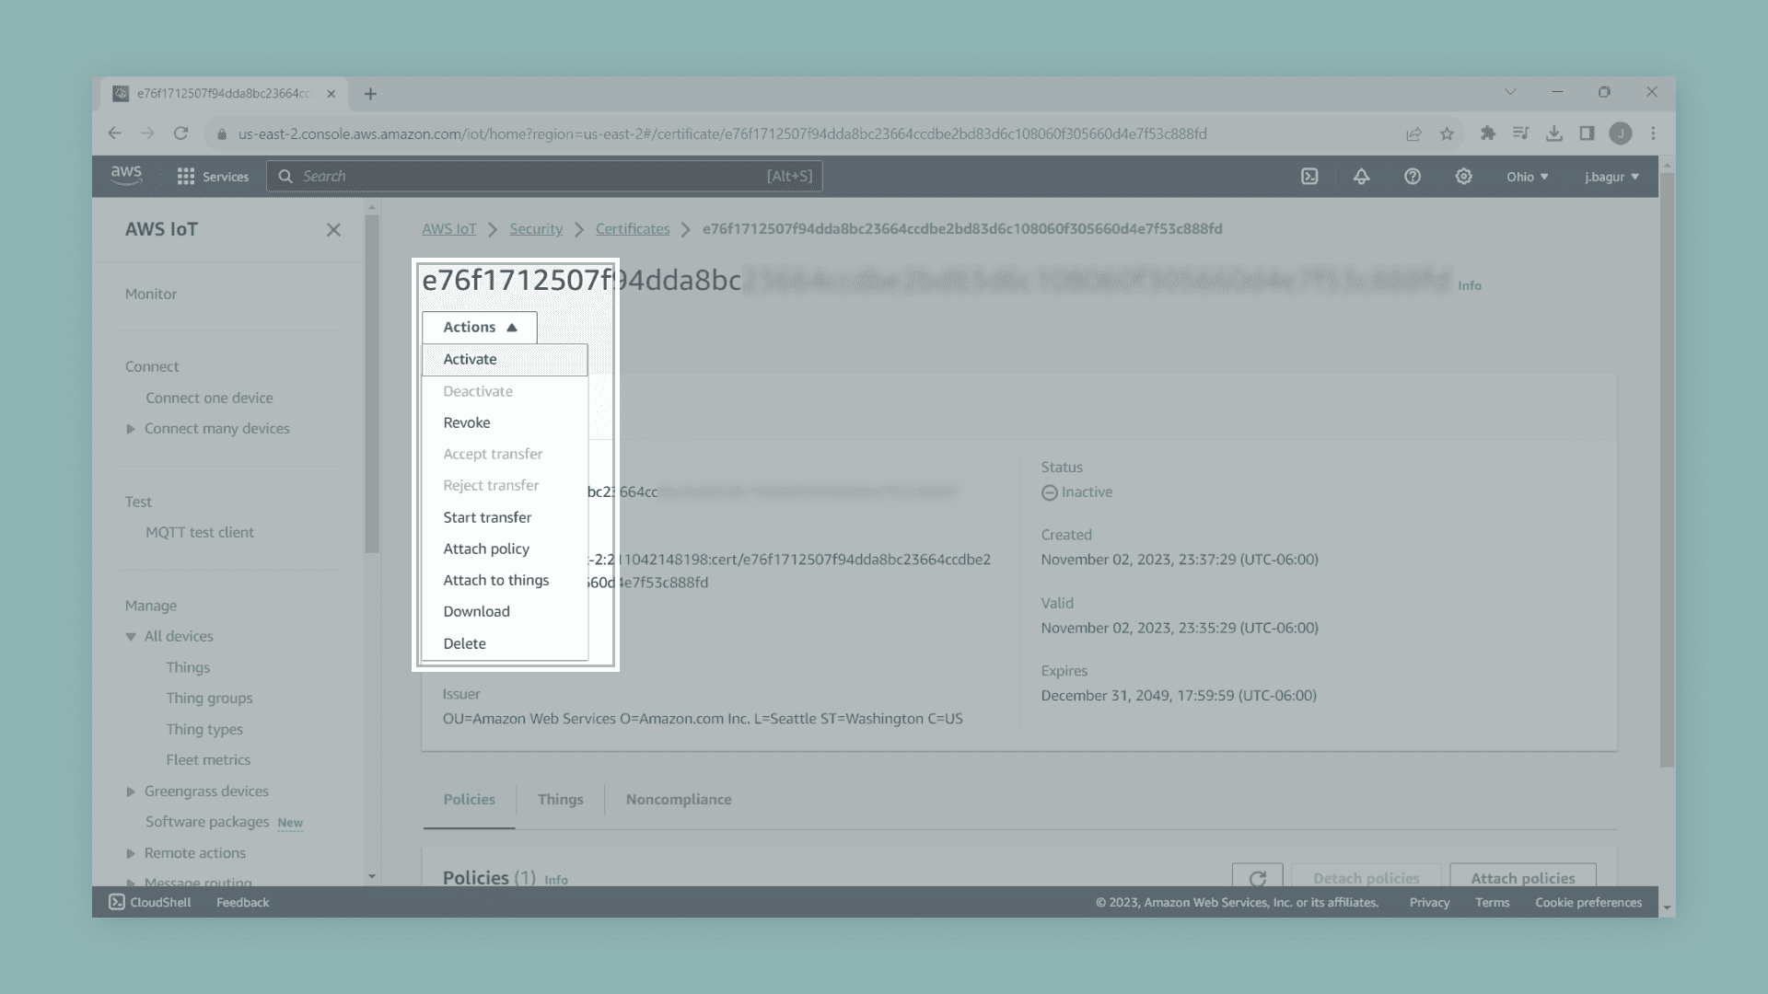Expand Greengrass devices

[x=131, y=792]
